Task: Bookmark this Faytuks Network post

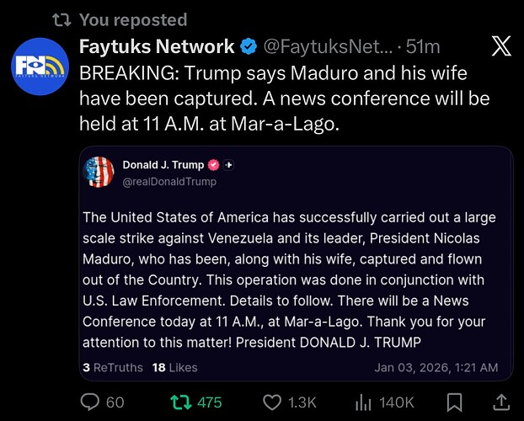Action: click(x=453, y=402)
